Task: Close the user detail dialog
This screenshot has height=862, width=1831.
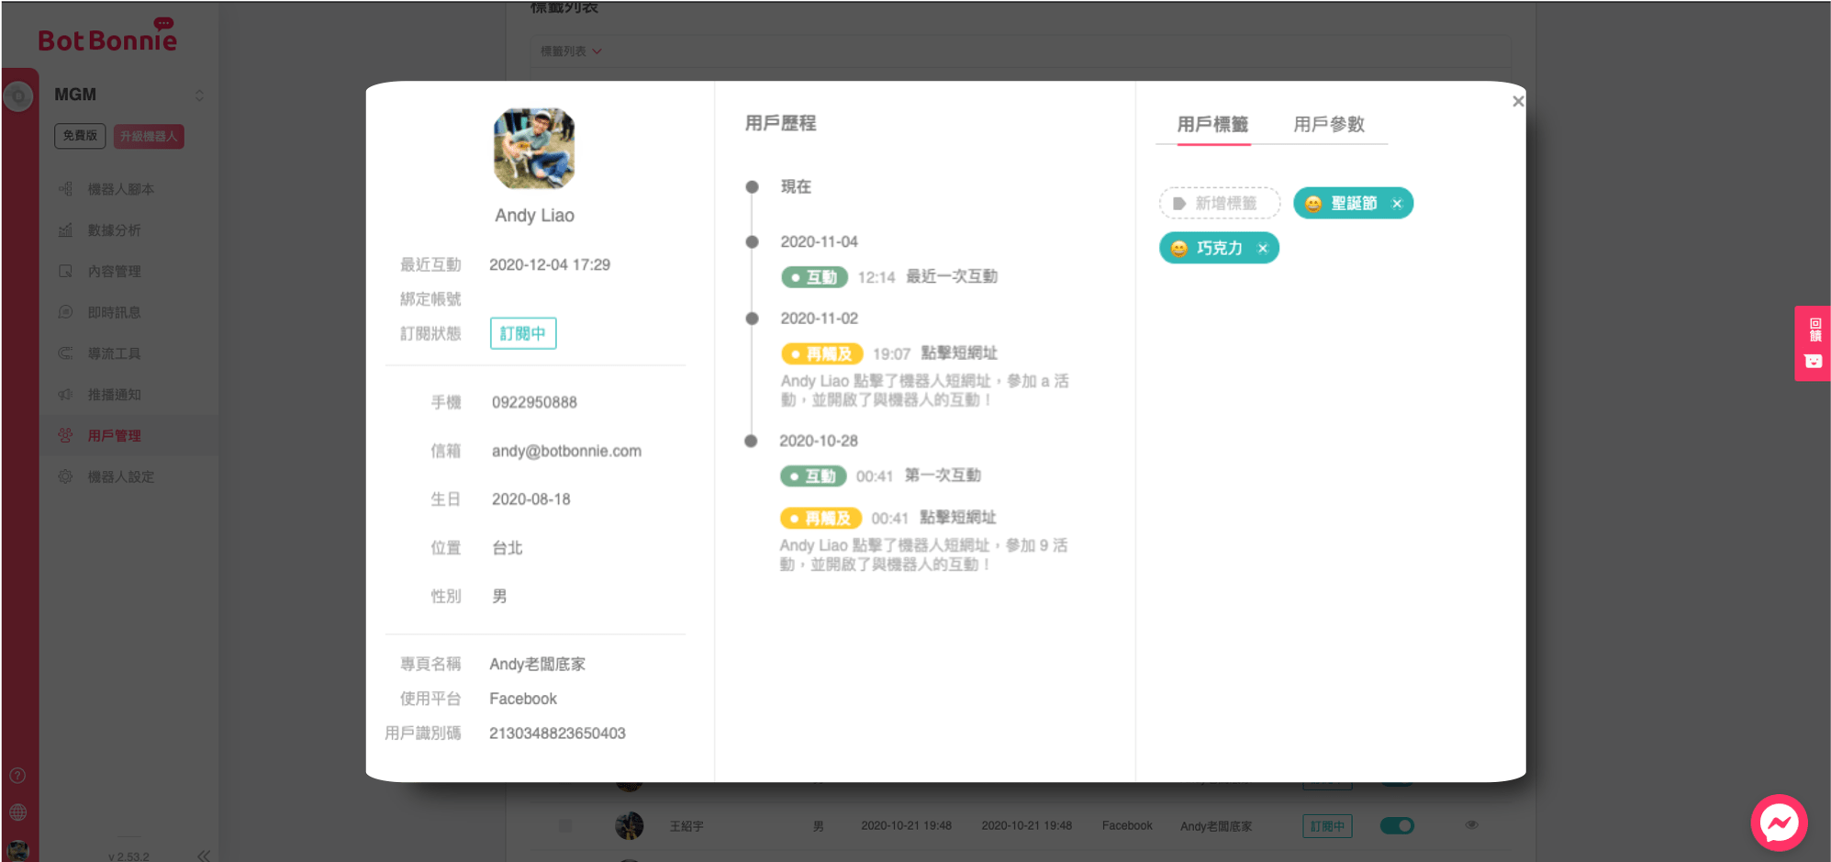Action: [x=1518, y=101]
